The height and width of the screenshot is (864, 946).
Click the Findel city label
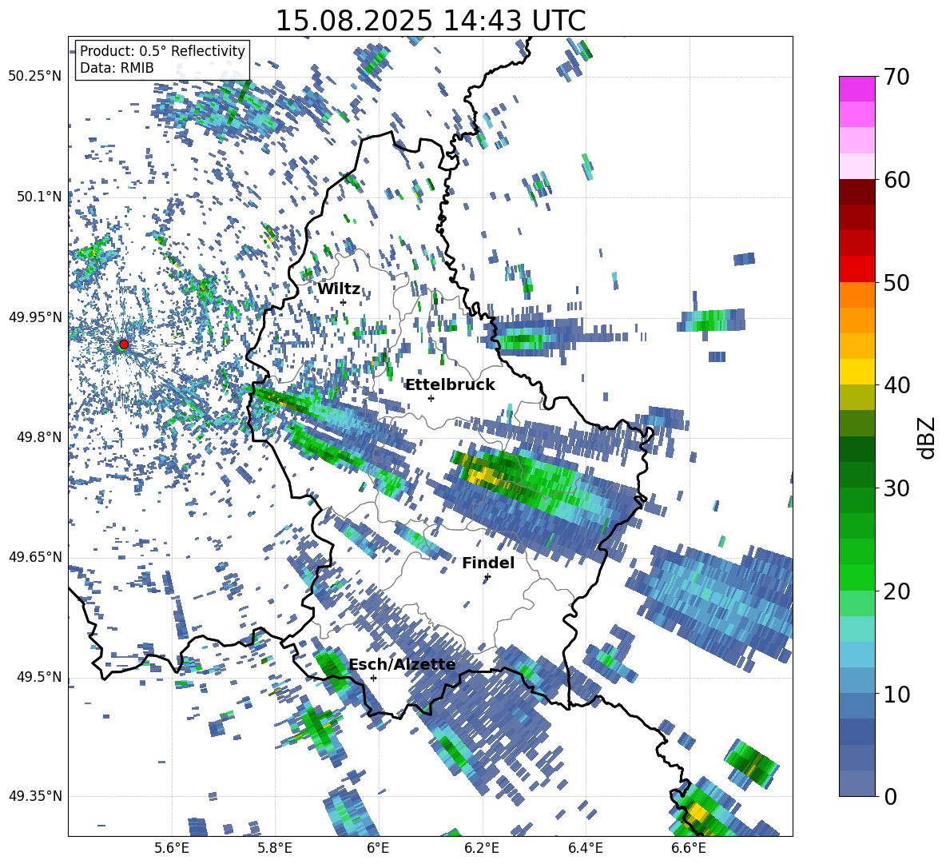point(488,563)
